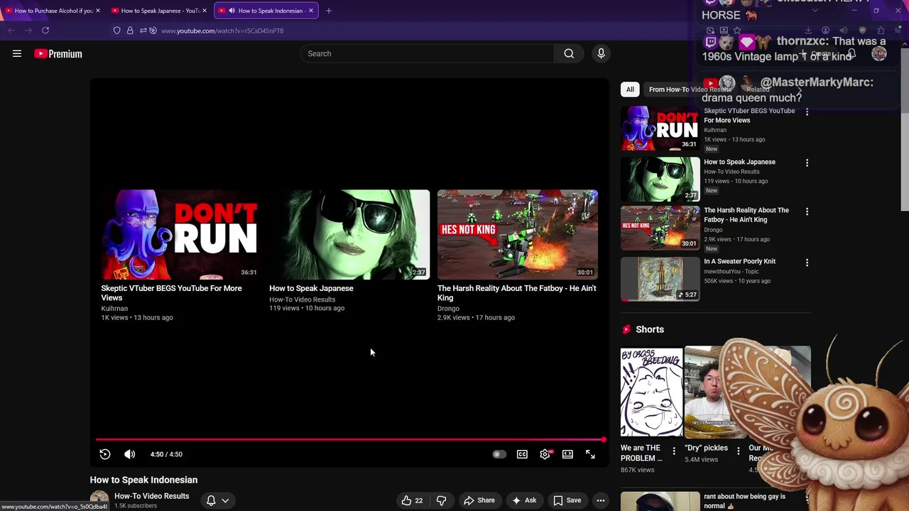Open player settings gear

(545, 454)
